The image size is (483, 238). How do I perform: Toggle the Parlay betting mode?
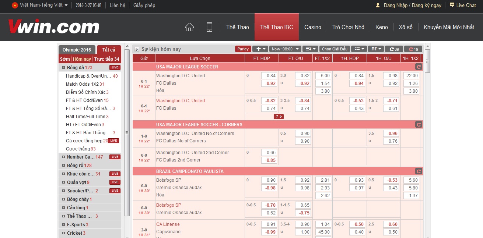243,49
